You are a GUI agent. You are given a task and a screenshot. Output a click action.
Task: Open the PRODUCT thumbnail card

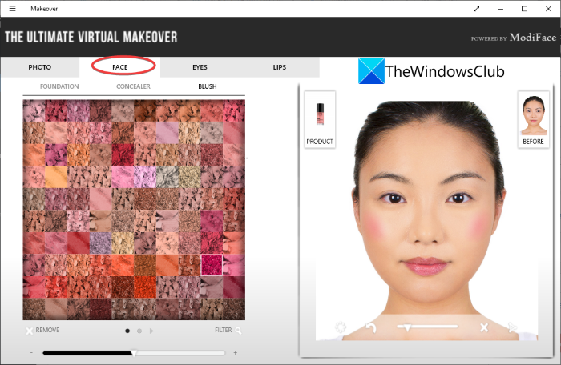click(320, 119)
